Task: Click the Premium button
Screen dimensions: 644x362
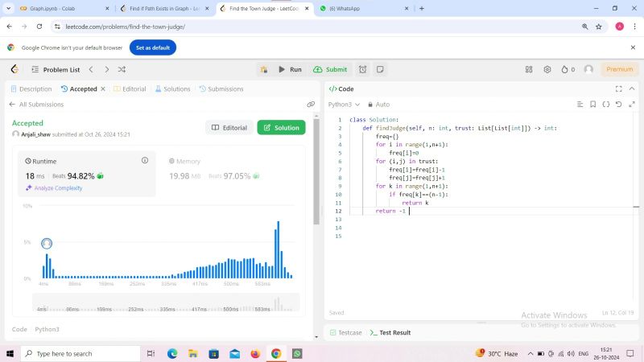Action: 619,69
